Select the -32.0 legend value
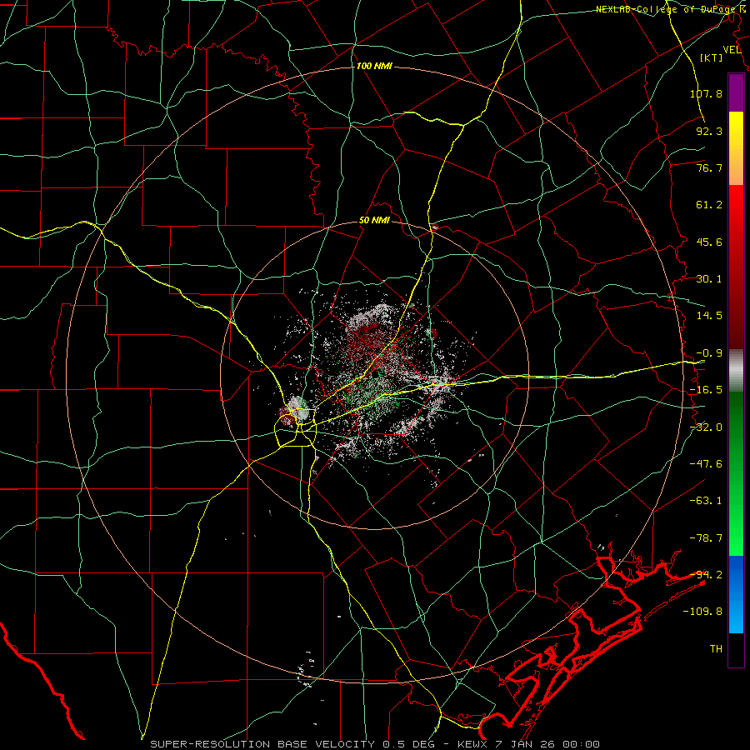This screenshot has width=750, height=750. [x=706, y=427]
